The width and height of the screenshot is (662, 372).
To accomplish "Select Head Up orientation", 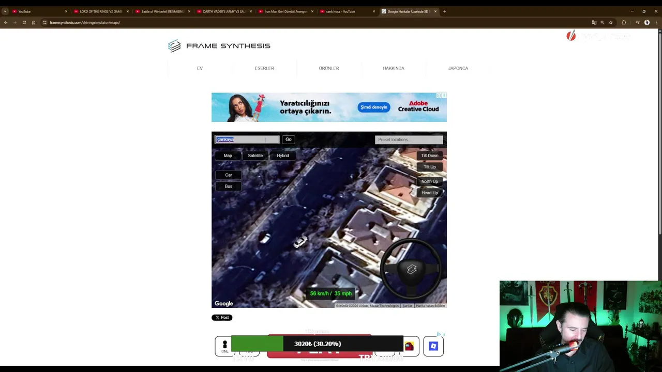I will 430,193.
